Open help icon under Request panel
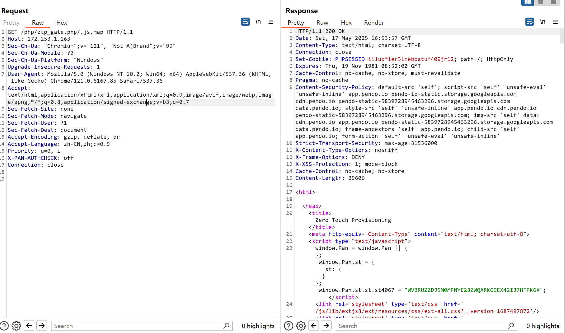565x333 pixels. click(4, 326)
